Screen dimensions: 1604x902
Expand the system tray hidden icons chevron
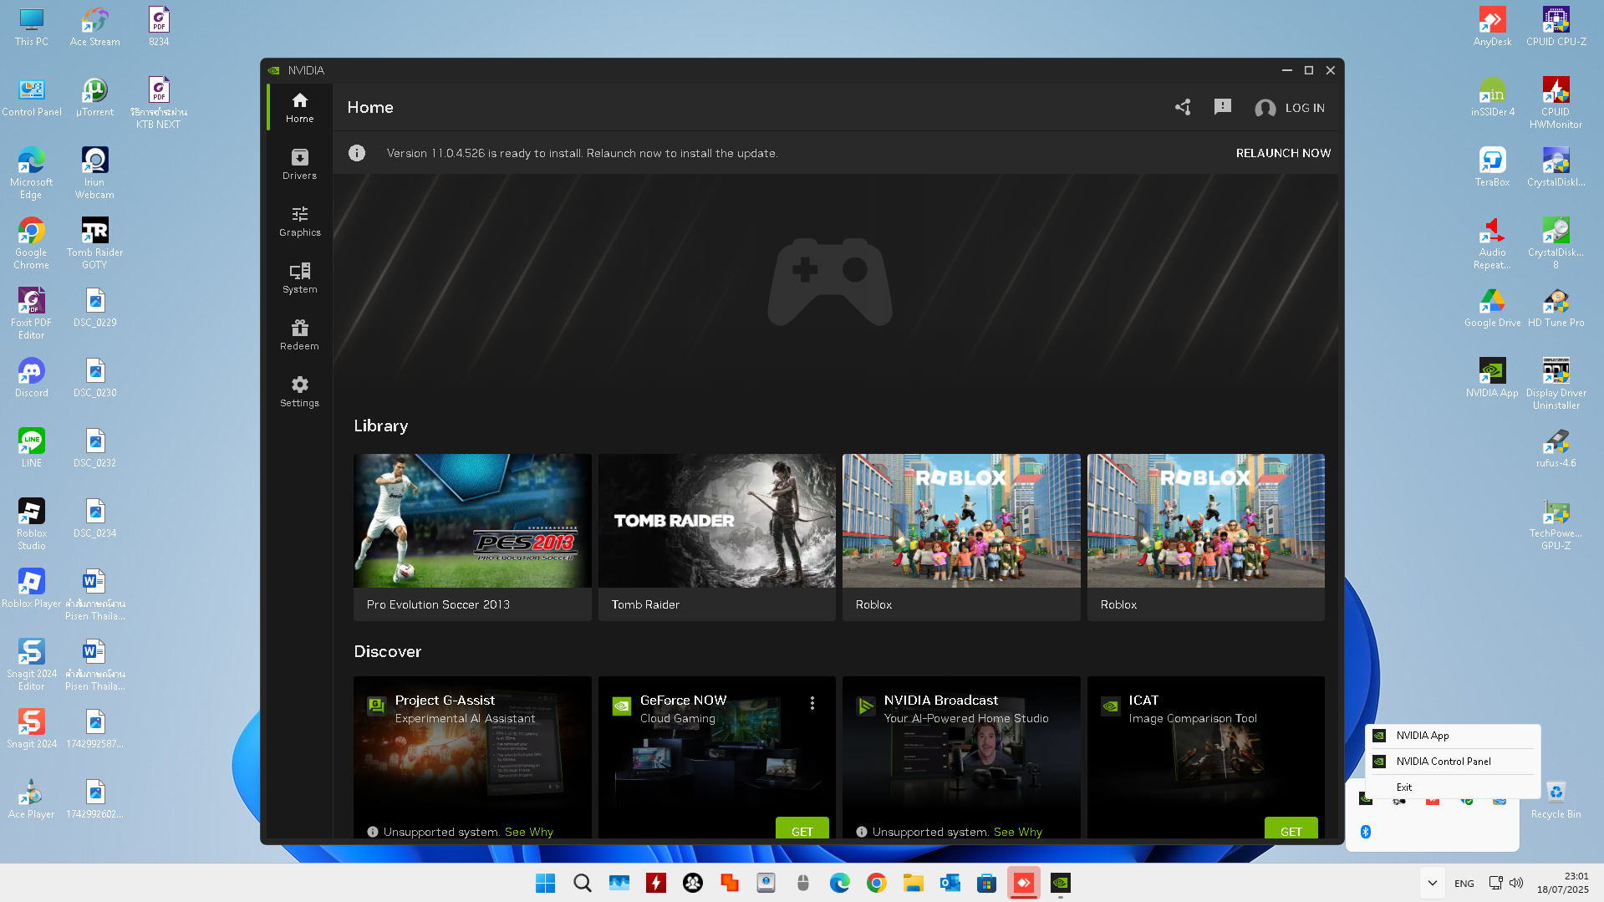click(1432, 883)
